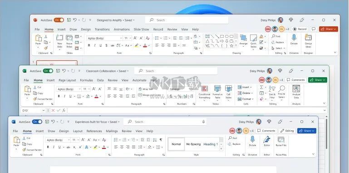The image size is (349, 173).
Task: Select Heading 1 style in Word
Action: click(x=211, y=144)
